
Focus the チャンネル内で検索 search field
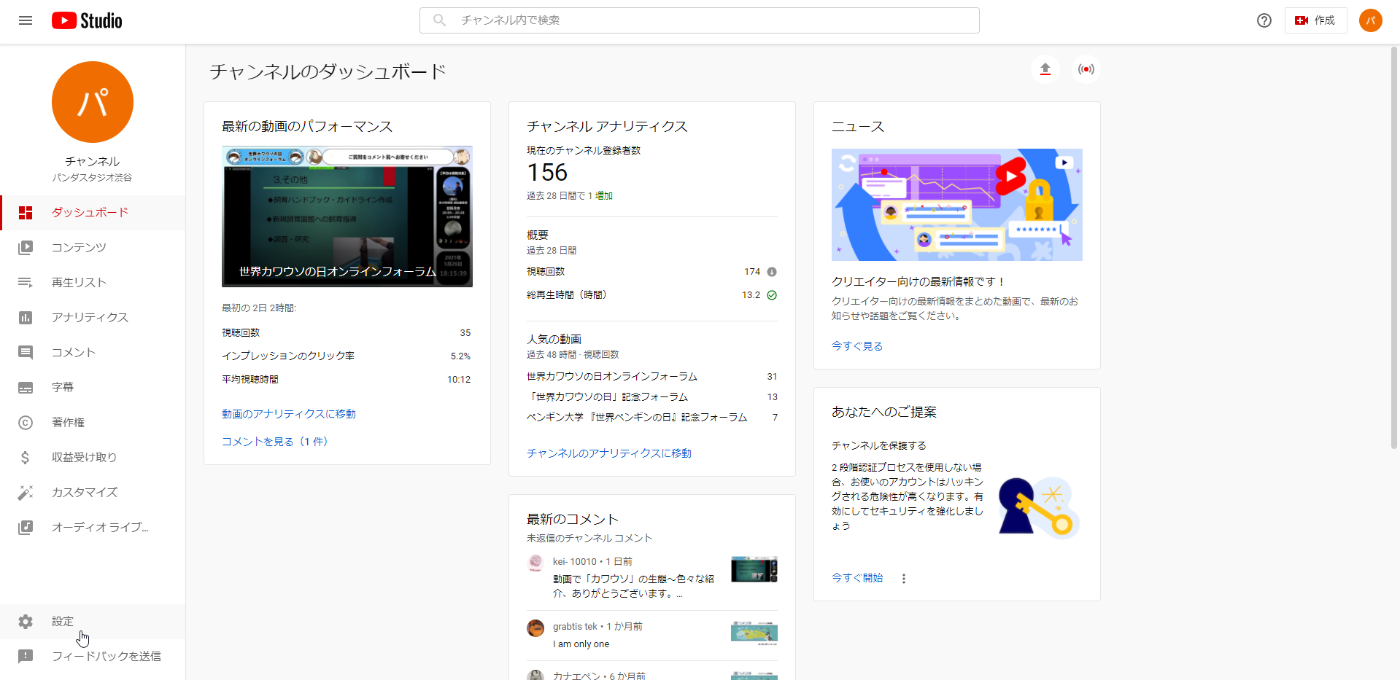pyautogui.click(x=699, y=20)
